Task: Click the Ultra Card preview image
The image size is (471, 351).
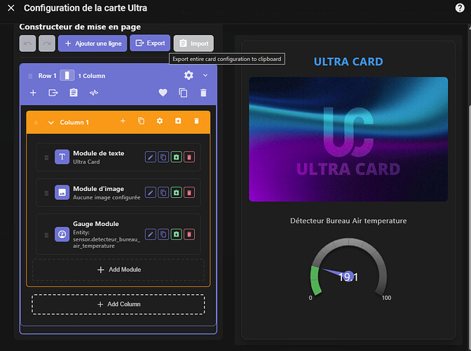Action: point(348,139)
